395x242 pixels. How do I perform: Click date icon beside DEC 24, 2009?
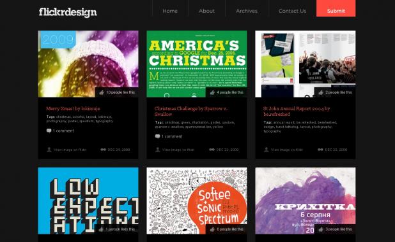coord(104,150)
